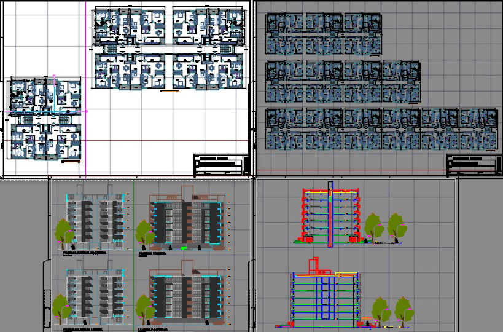Click the title block of the white sheet
This screenshot has width=503, height=332.
[x=222, y=164]
